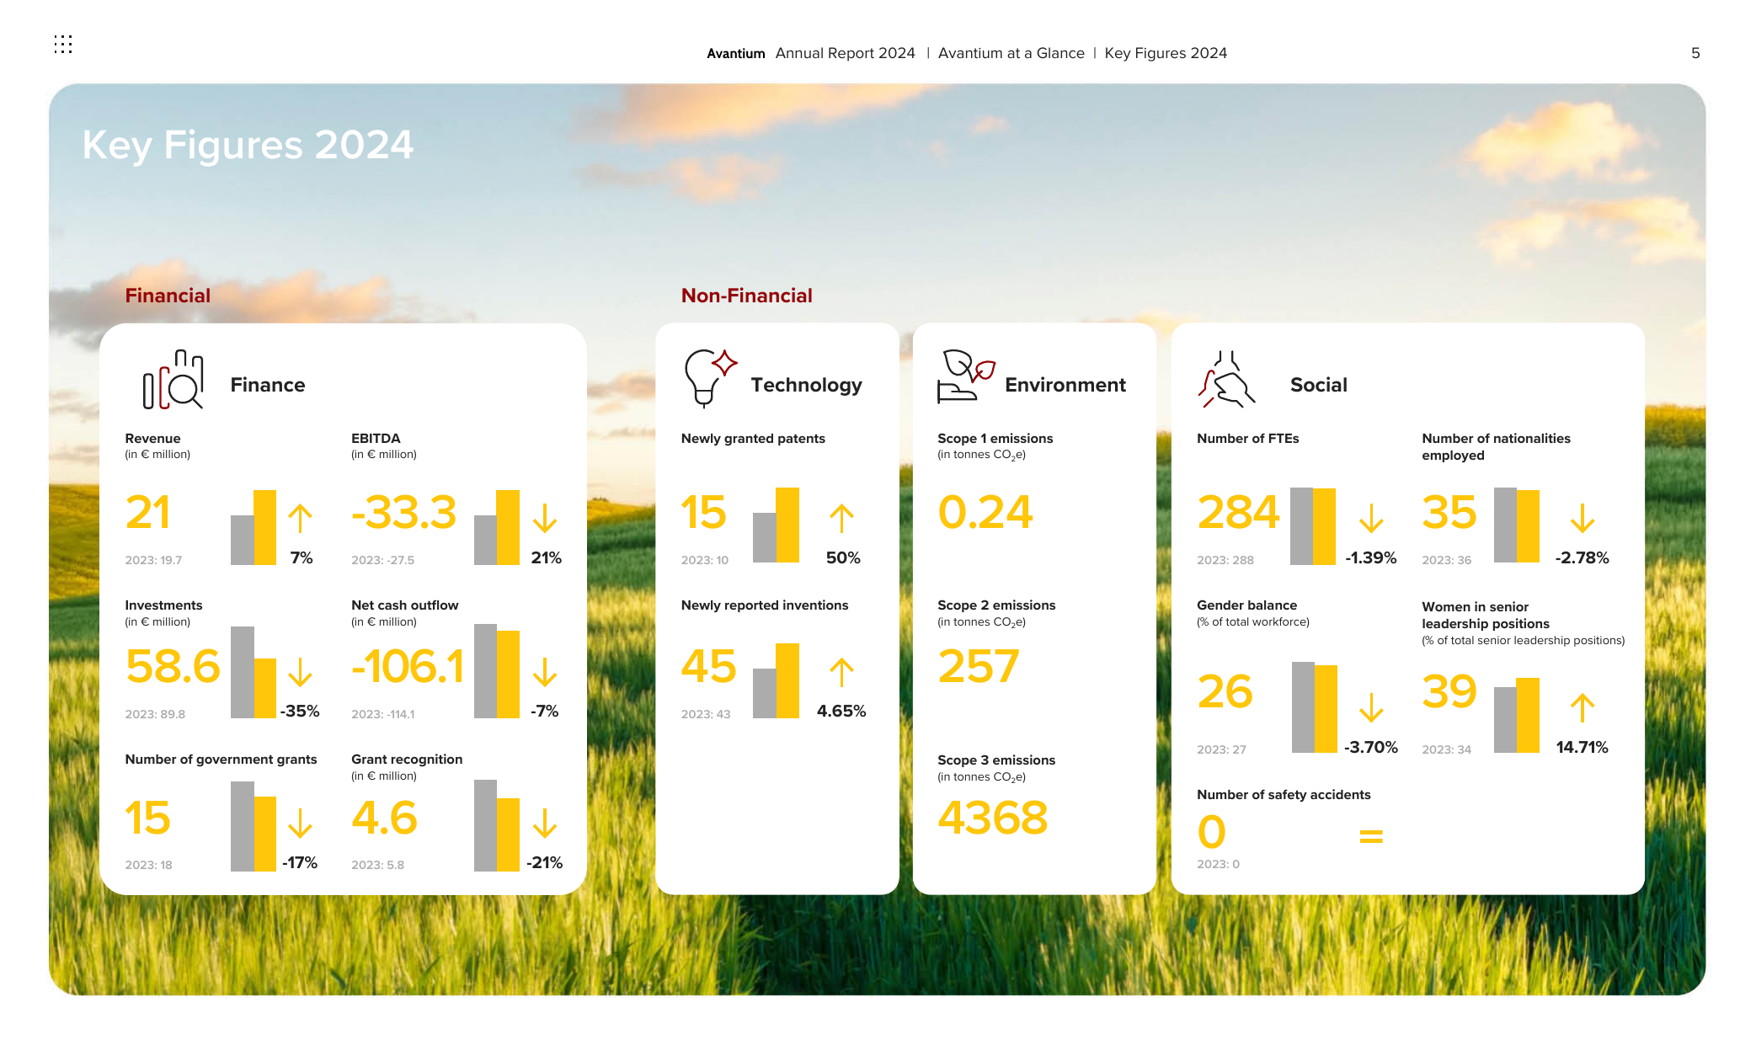Click the Key Figures 2024 title
The height and width of the screenshot is (1045, 1756).
(248, 145)
